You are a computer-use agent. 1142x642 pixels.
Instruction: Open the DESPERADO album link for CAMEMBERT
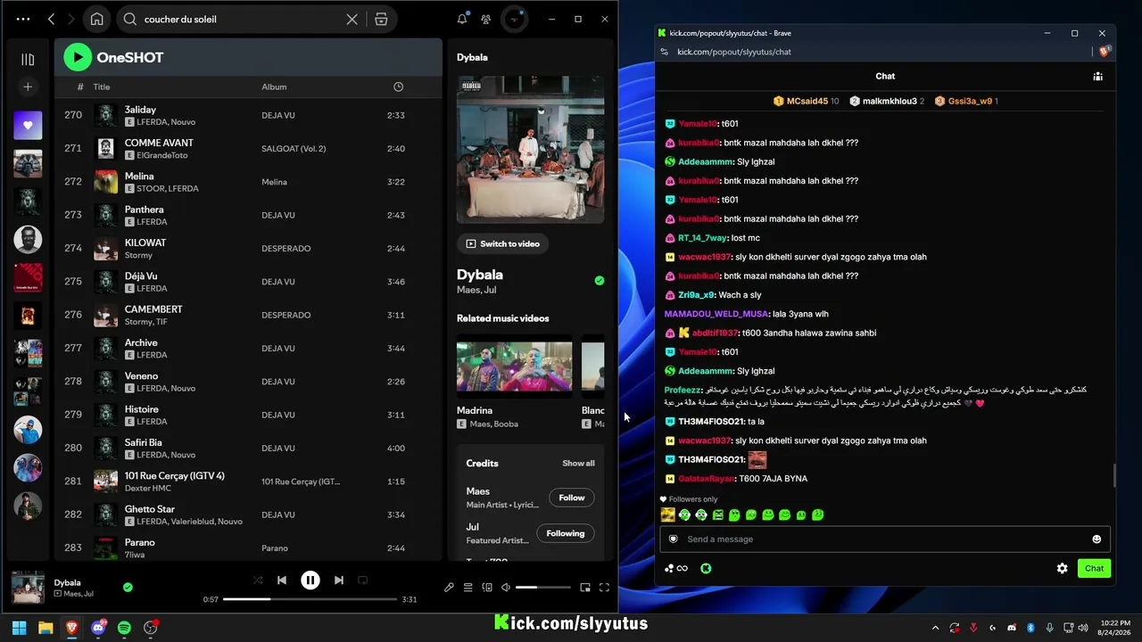pyautogui.click(x=285, y=315)
